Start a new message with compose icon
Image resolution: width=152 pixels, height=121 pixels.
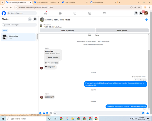click(35, 19)
